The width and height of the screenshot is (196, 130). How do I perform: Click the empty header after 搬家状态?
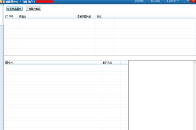124,63
